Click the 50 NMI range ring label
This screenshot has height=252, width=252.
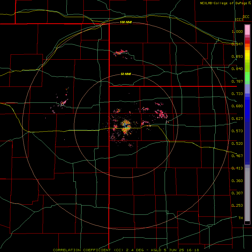[x=126, y=74]
